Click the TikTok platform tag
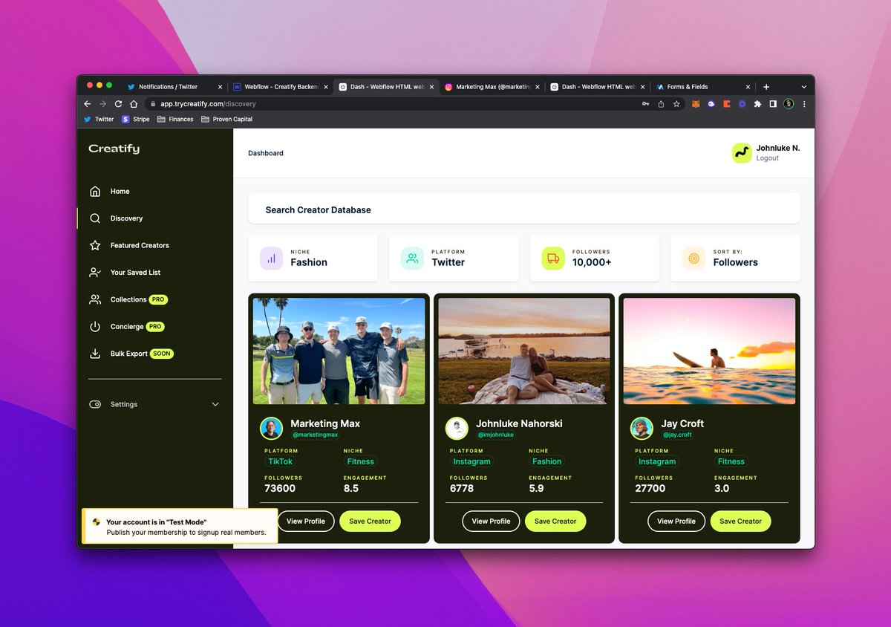 tap(281, 461)
